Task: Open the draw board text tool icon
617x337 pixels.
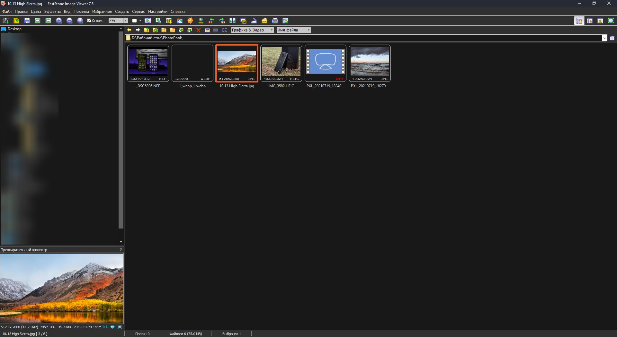Action: 180,21
